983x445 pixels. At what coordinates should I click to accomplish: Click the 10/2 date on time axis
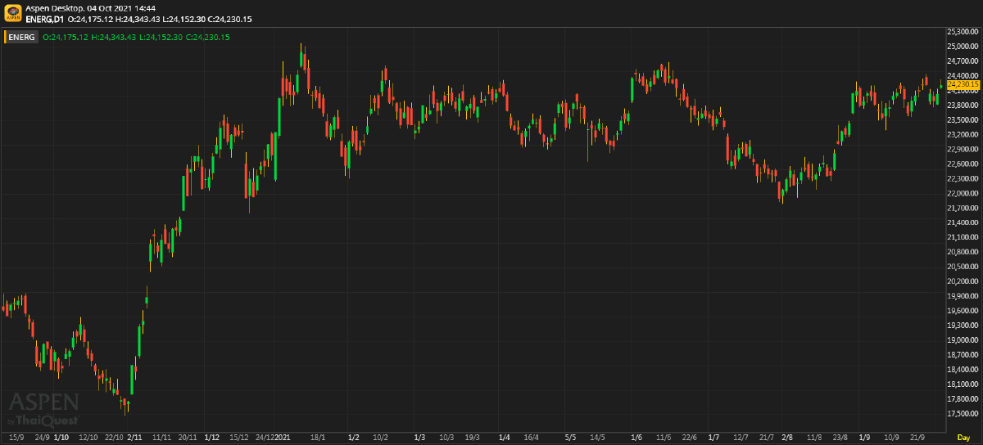(x=380, y=438)
